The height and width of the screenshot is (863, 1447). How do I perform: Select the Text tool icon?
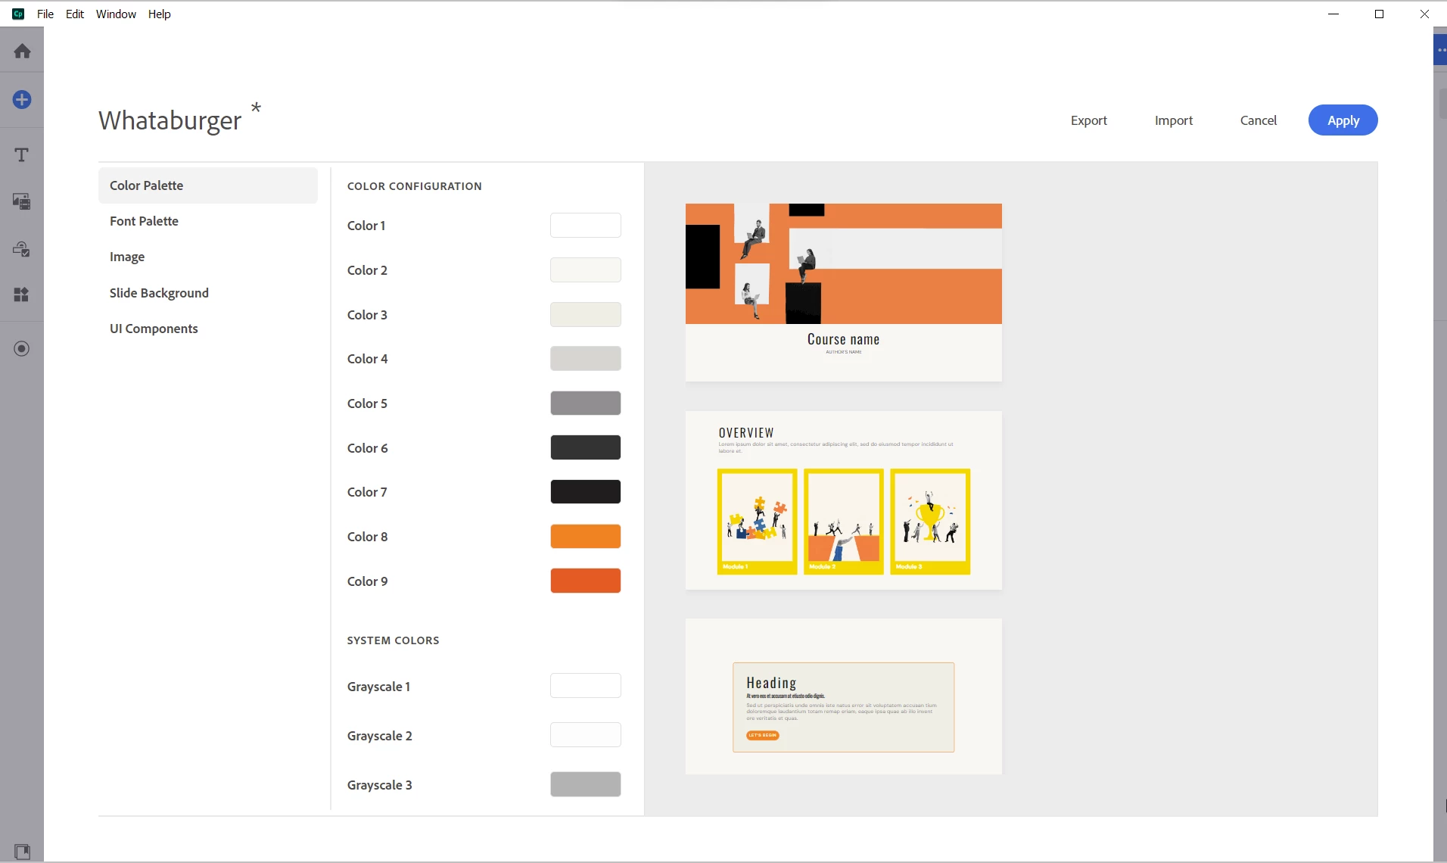click(22, 155)
